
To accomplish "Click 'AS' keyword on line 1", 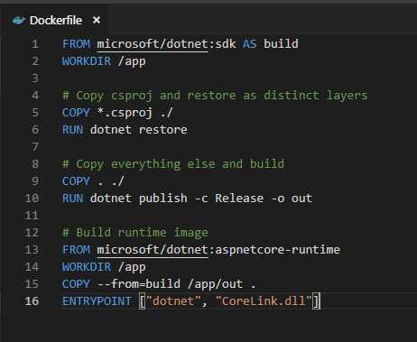I will pos(250,44).
